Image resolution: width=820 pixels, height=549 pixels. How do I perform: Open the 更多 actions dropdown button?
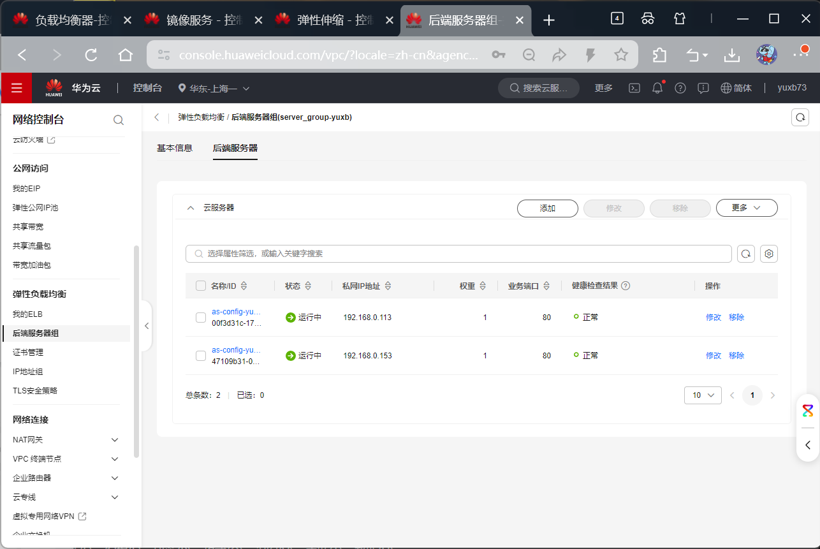747,208
